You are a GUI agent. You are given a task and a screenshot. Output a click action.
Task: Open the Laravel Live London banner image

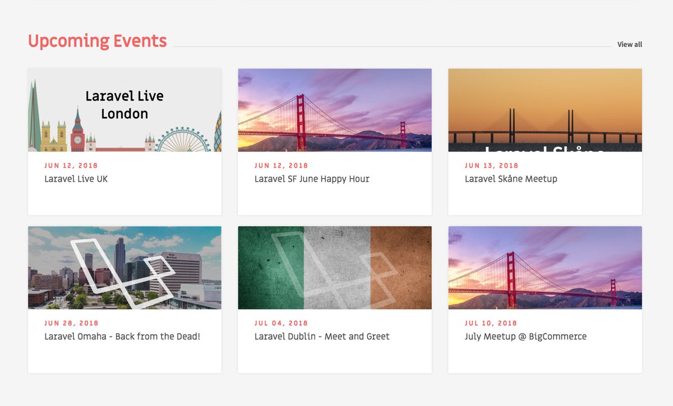125,110
